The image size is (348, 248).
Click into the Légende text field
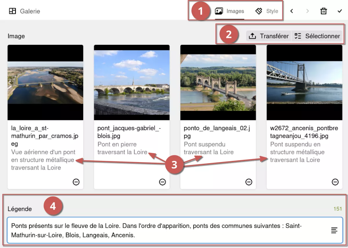[x=175, y=230]
